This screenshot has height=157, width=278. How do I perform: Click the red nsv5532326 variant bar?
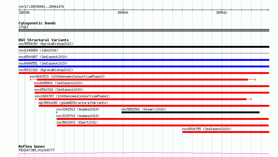tap(144, 73)
